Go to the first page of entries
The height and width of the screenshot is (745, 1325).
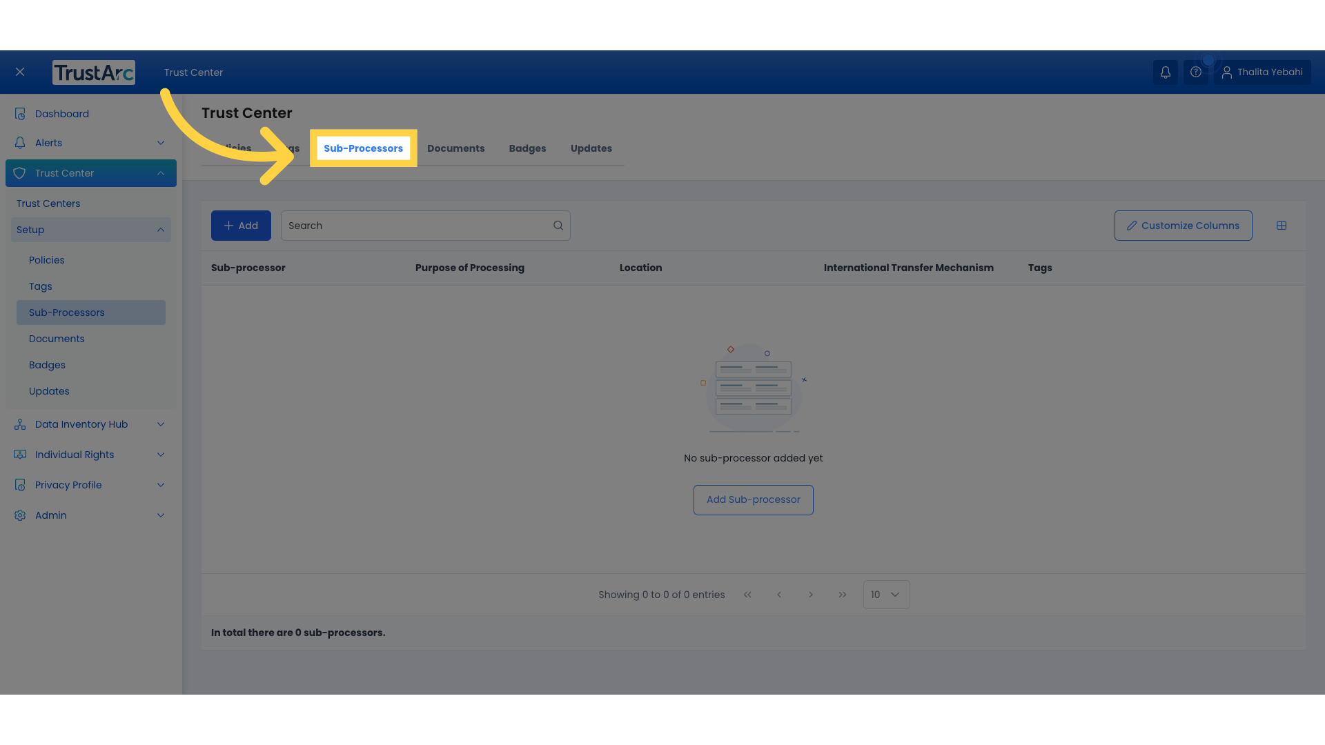[747, 595]
